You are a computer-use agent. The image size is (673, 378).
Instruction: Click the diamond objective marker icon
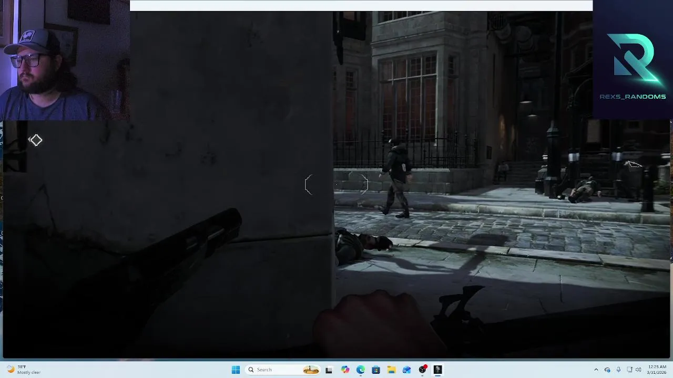[x=35, y=140]
